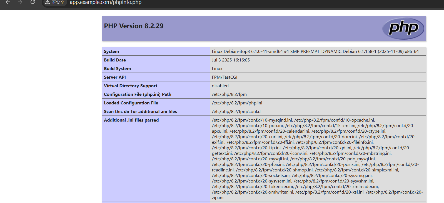The height and width of the screenshot is (203, 444).
Task: Click the not-secure warning triangle icon
Action: pos(48,2)
